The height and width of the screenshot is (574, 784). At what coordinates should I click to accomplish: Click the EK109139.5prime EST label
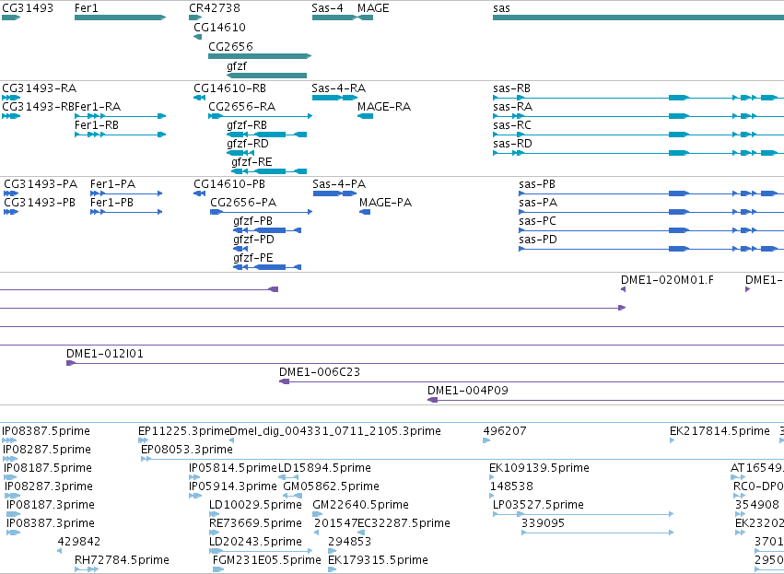[539, 468]
